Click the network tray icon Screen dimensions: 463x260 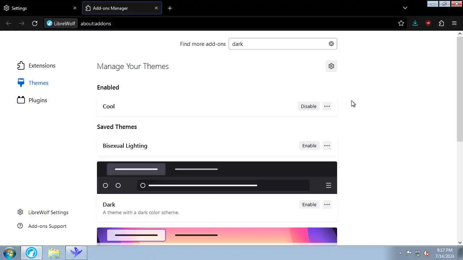coord(418,253)
